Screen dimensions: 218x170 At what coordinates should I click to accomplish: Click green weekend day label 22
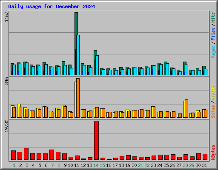(x=147, y=165)
